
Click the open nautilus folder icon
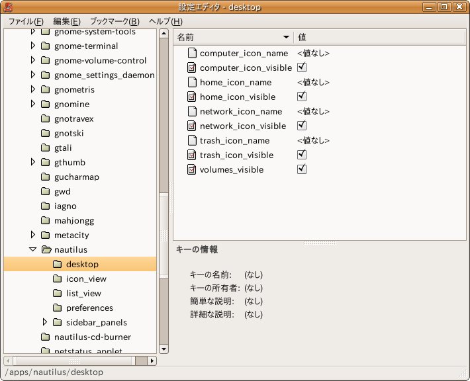46,249
